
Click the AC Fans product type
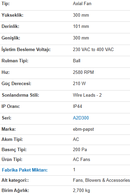point(81,159)
